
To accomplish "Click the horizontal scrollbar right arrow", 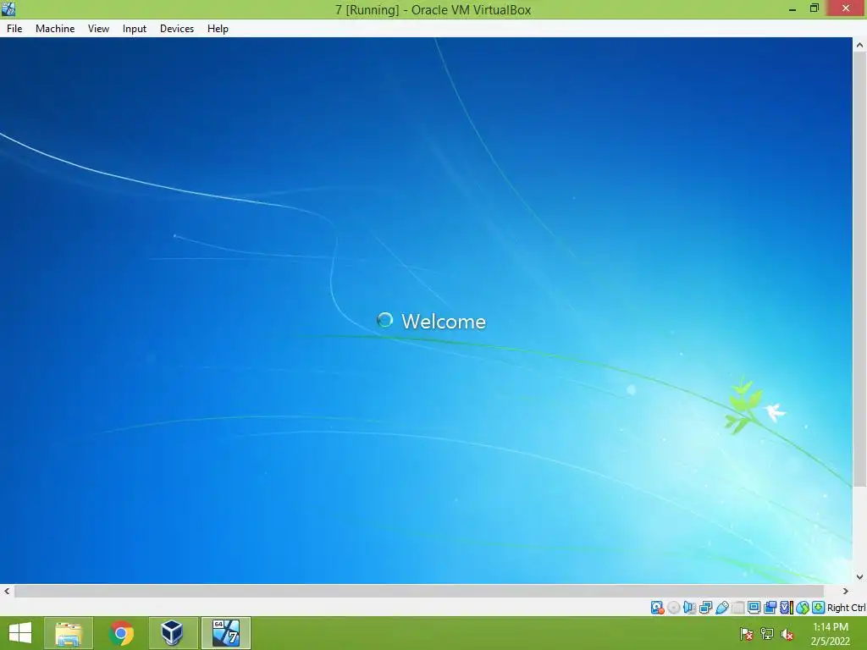I will (846, 591).
